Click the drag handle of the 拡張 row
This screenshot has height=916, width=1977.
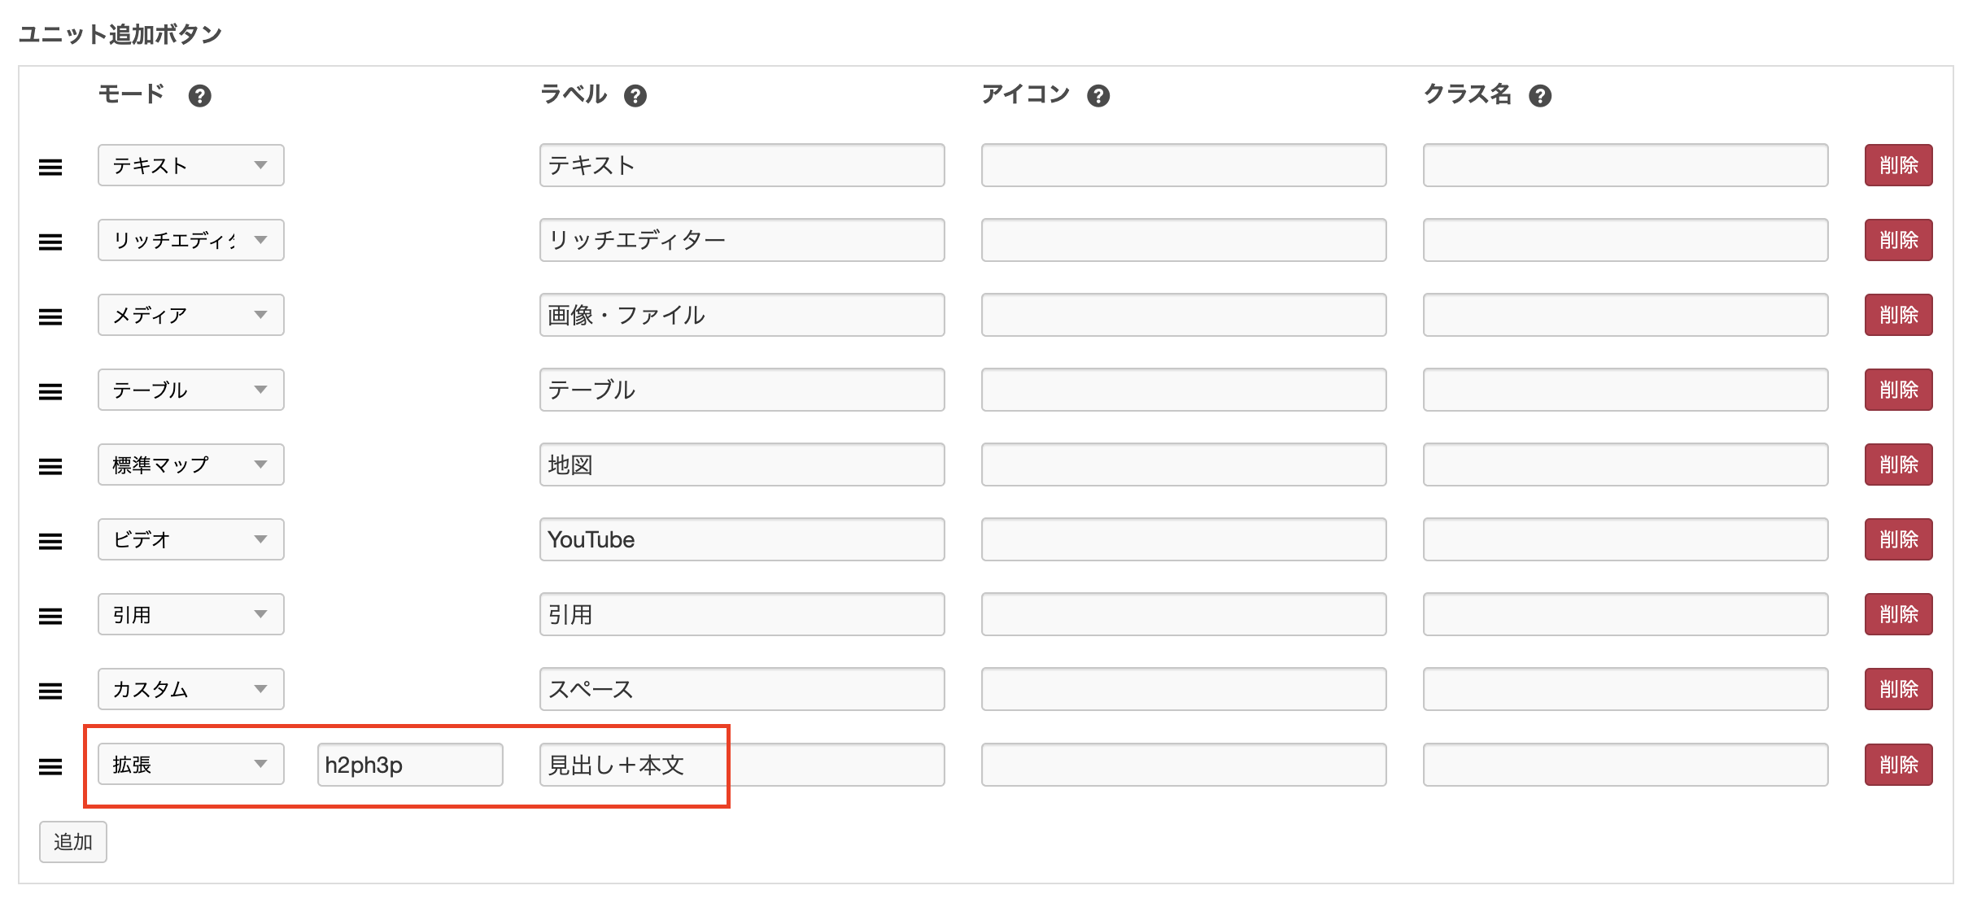[x=50, y=766]
